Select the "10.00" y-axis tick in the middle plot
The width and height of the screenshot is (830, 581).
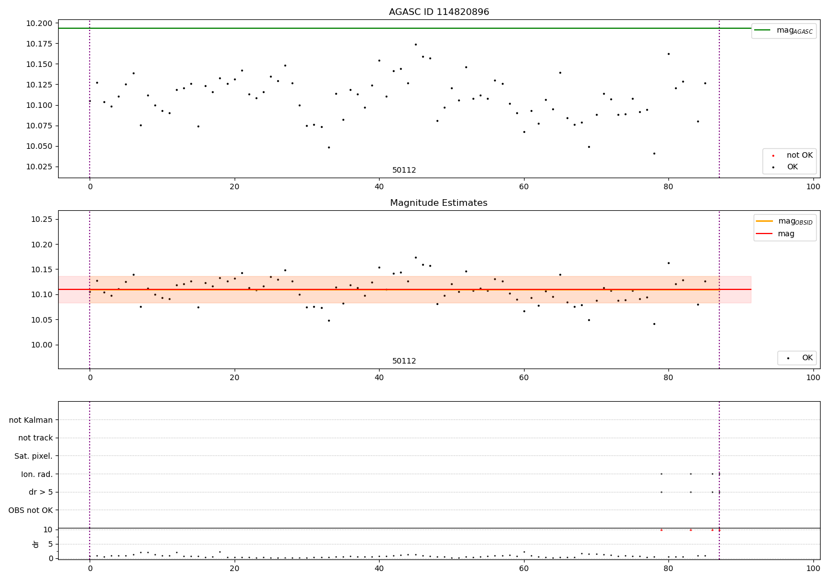(x=41, y=345)
